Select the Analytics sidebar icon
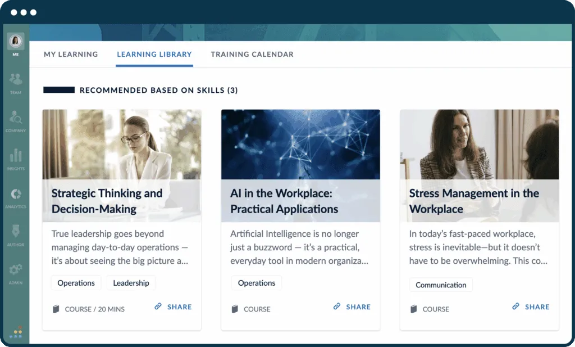This screenshot has height=347, width=575. pos(16,195)
